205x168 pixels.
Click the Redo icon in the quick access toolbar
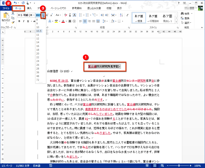tap(23, 3)
